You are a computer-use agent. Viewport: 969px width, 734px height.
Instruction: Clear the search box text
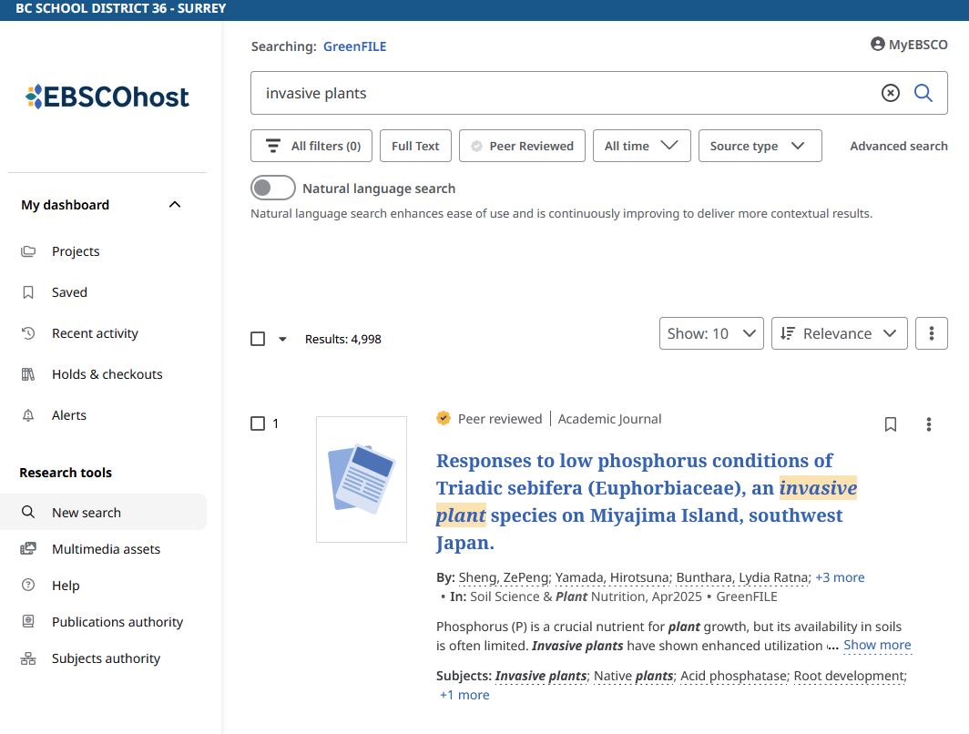pyautogui.click(x=890, y=93)
